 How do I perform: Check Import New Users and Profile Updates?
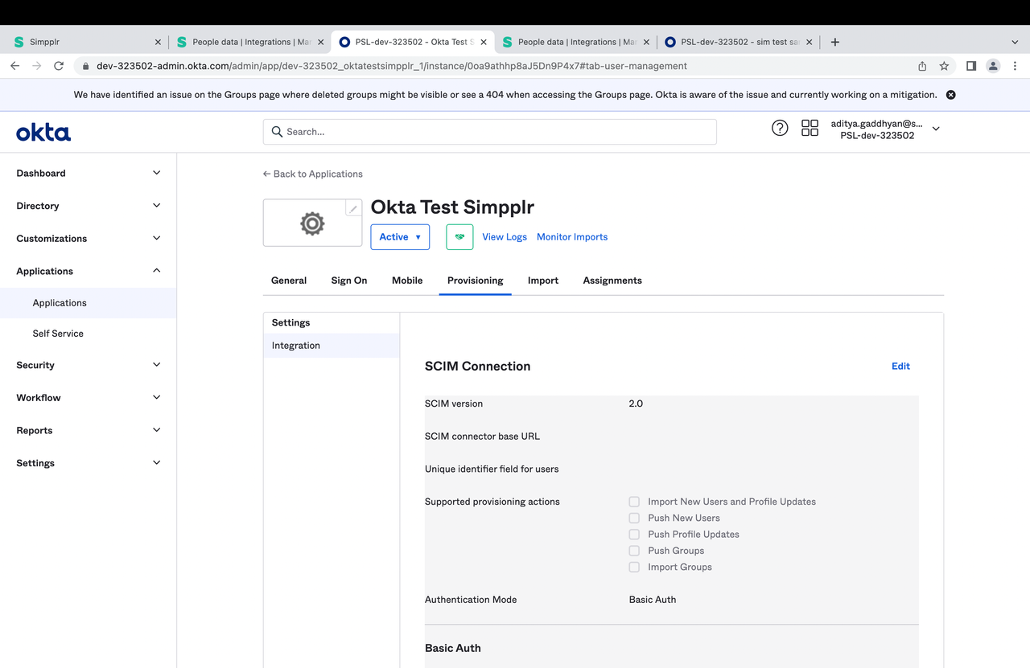click(634, 502)
